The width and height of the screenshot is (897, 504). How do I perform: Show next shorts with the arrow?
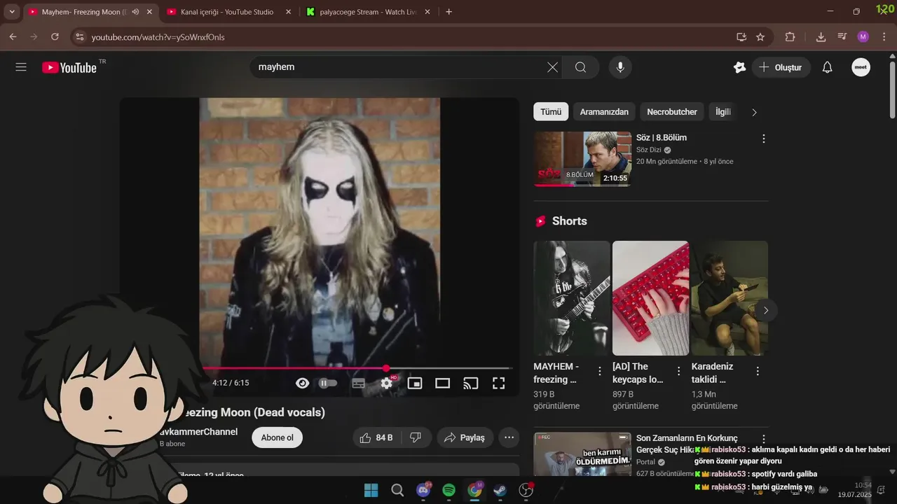(x=766, y=310)
